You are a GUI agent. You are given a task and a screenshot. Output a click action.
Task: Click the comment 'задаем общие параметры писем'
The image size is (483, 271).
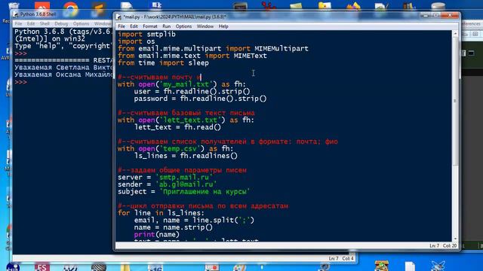(x=182, y=170)
